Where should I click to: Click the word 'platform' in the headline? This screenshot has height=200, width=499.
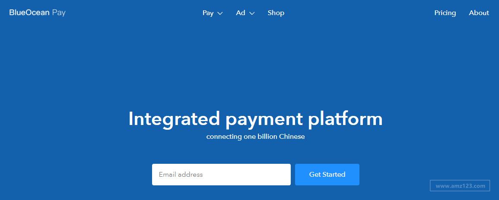click(x=345, y=119)
